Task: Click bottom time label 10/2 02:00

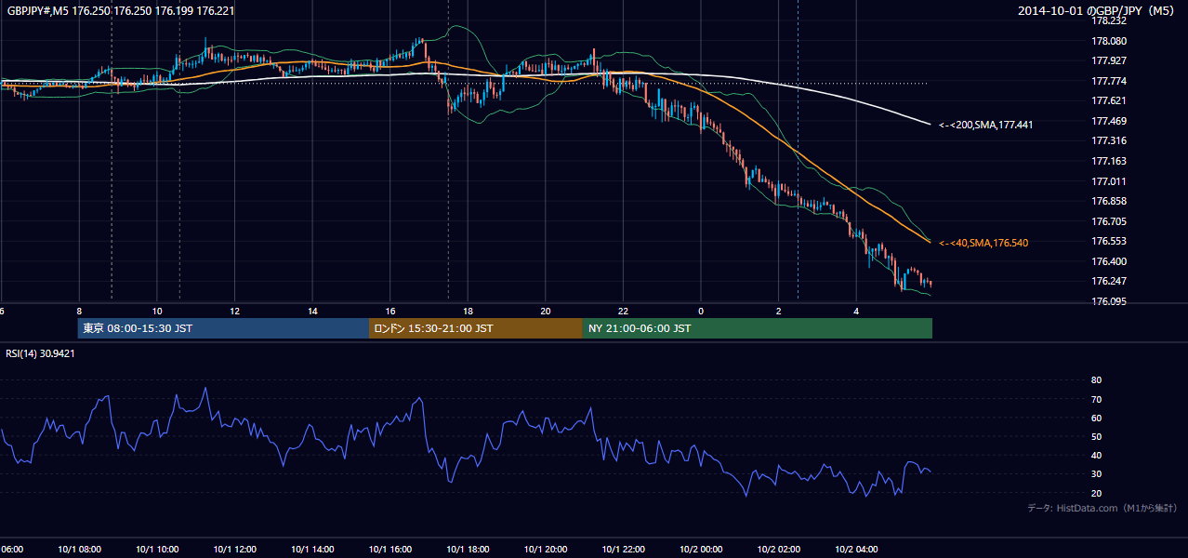Action: click(x=778, y=550)
